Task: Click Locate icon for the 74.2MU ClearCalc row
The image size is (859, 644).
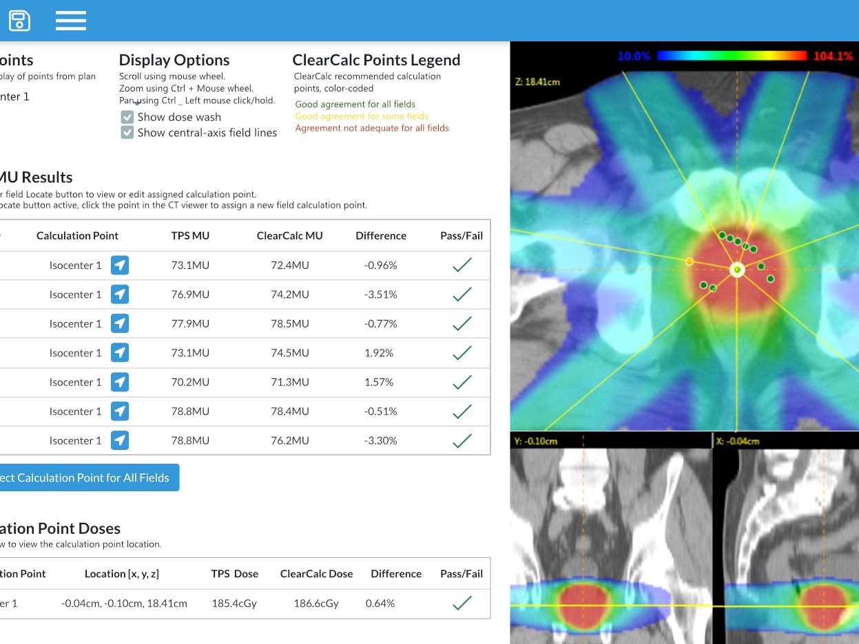Action: 120,294
